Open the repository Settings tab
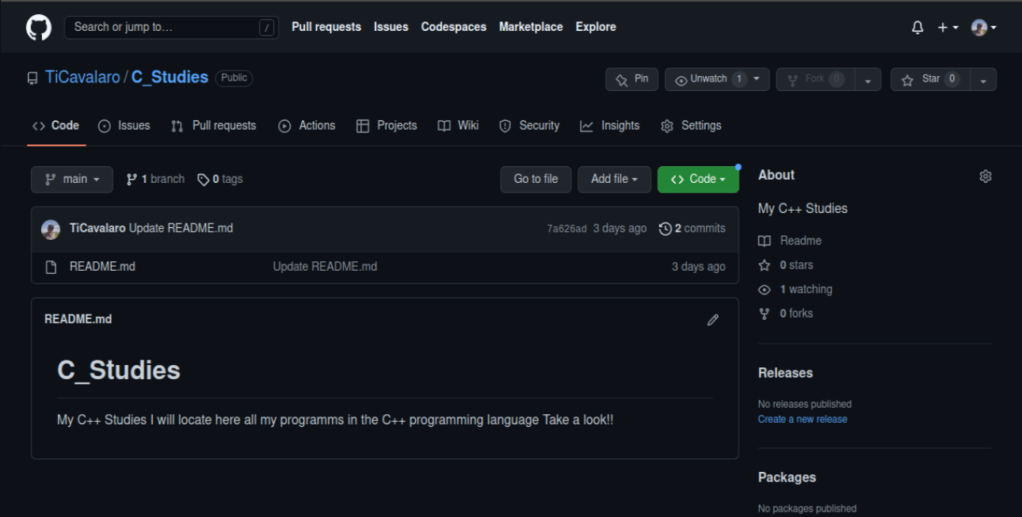The width and height of the screenshot is (1022, 517). pyautogui.click(x=691, y=126)
